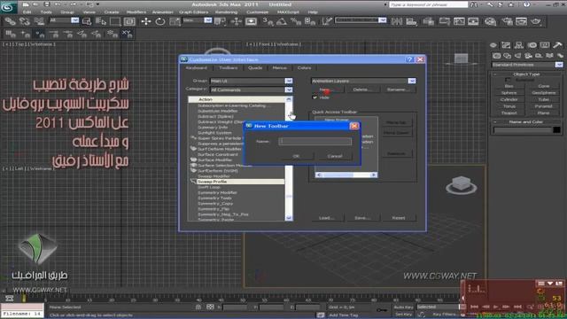
Task: Open the Group dropdown set to Main UI
Action: [x=252, y=81]
